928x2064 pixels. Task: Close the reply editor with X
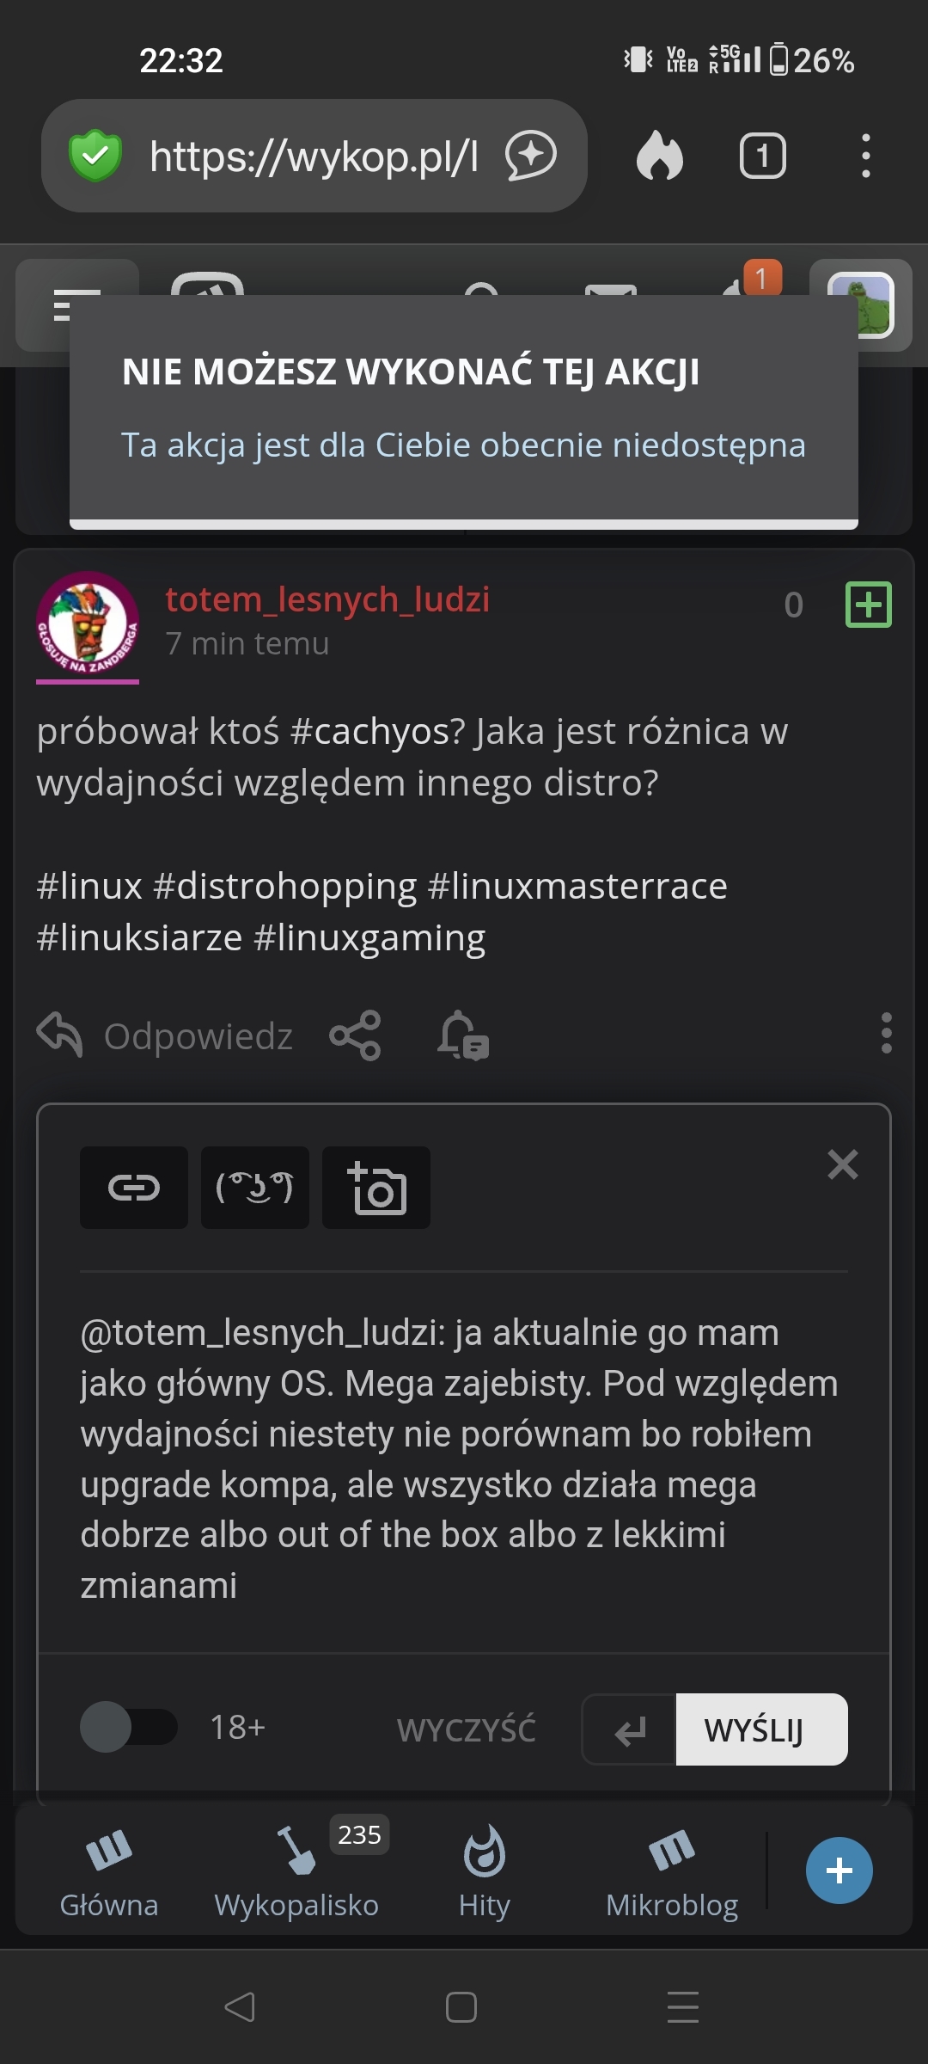tap(843, 1164)
